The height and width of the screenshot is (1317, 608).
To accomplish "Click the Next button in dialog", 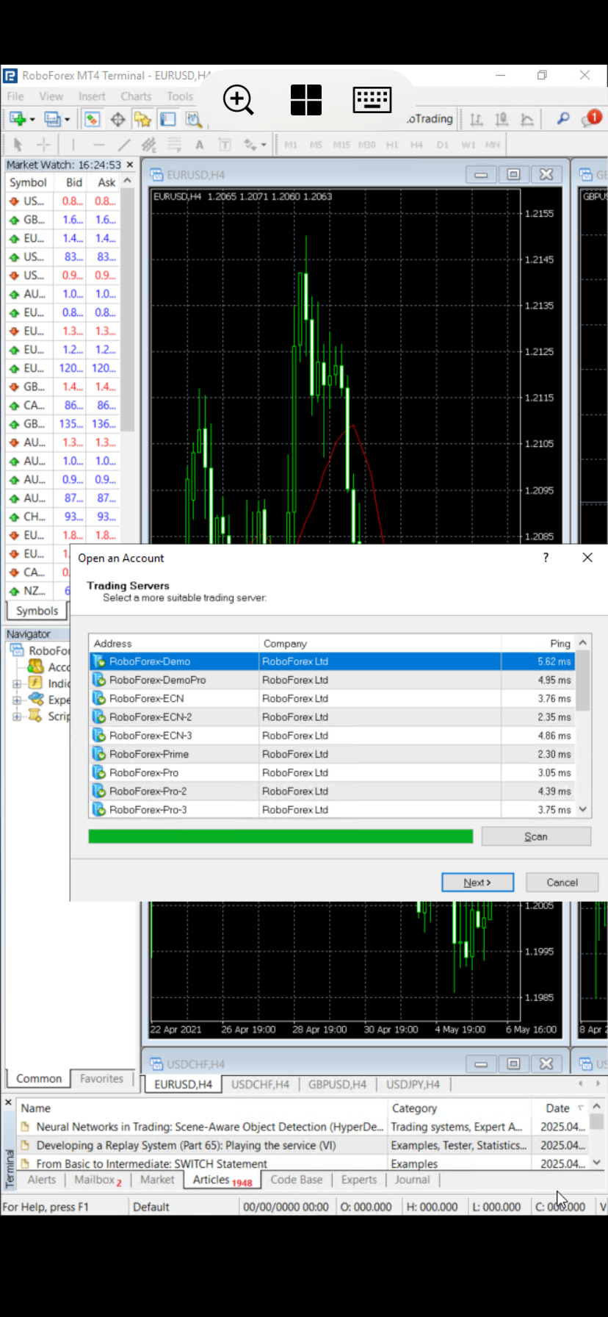I will 477,882.
